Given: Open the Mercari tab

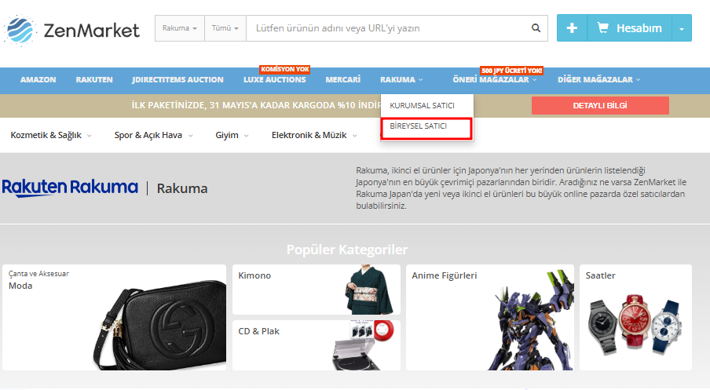Looking at the screenshot, I should (x=342, y=79).
